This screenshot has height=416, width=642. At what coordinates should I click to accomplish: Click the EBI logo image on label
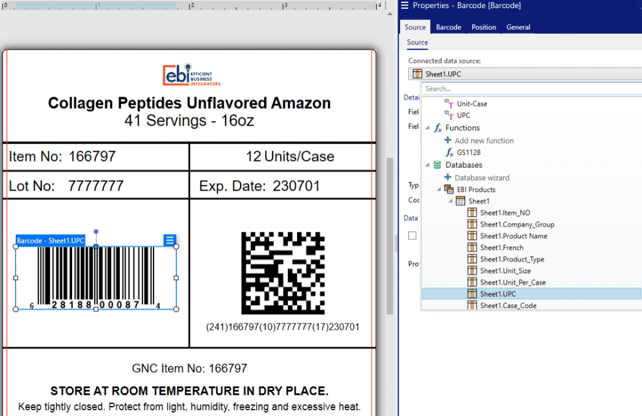(191, 75)
